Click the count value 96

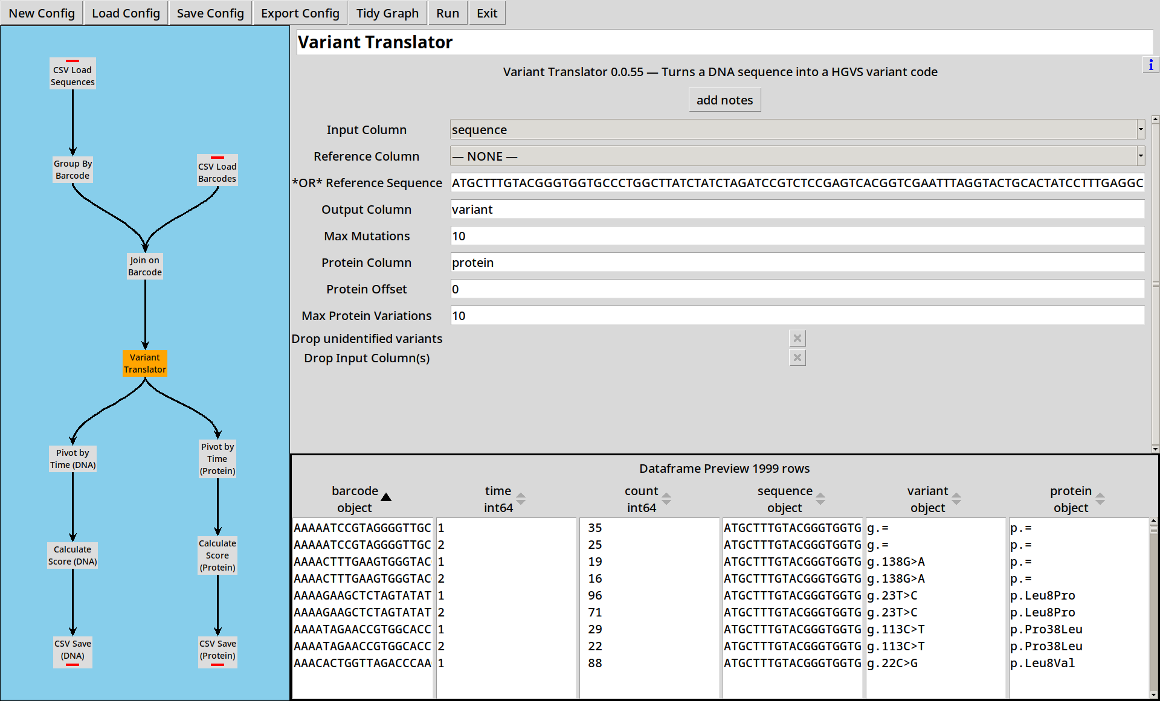pos(595,595)
